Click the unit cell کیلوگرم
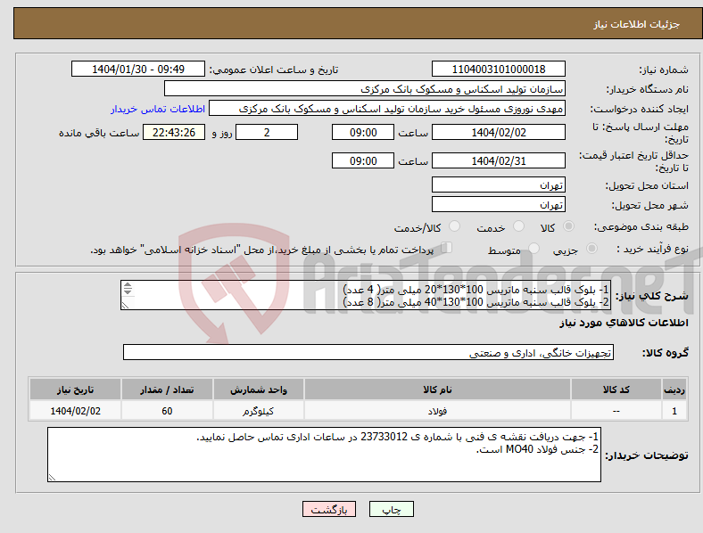703x533 pixels. [x=258, y=411]
